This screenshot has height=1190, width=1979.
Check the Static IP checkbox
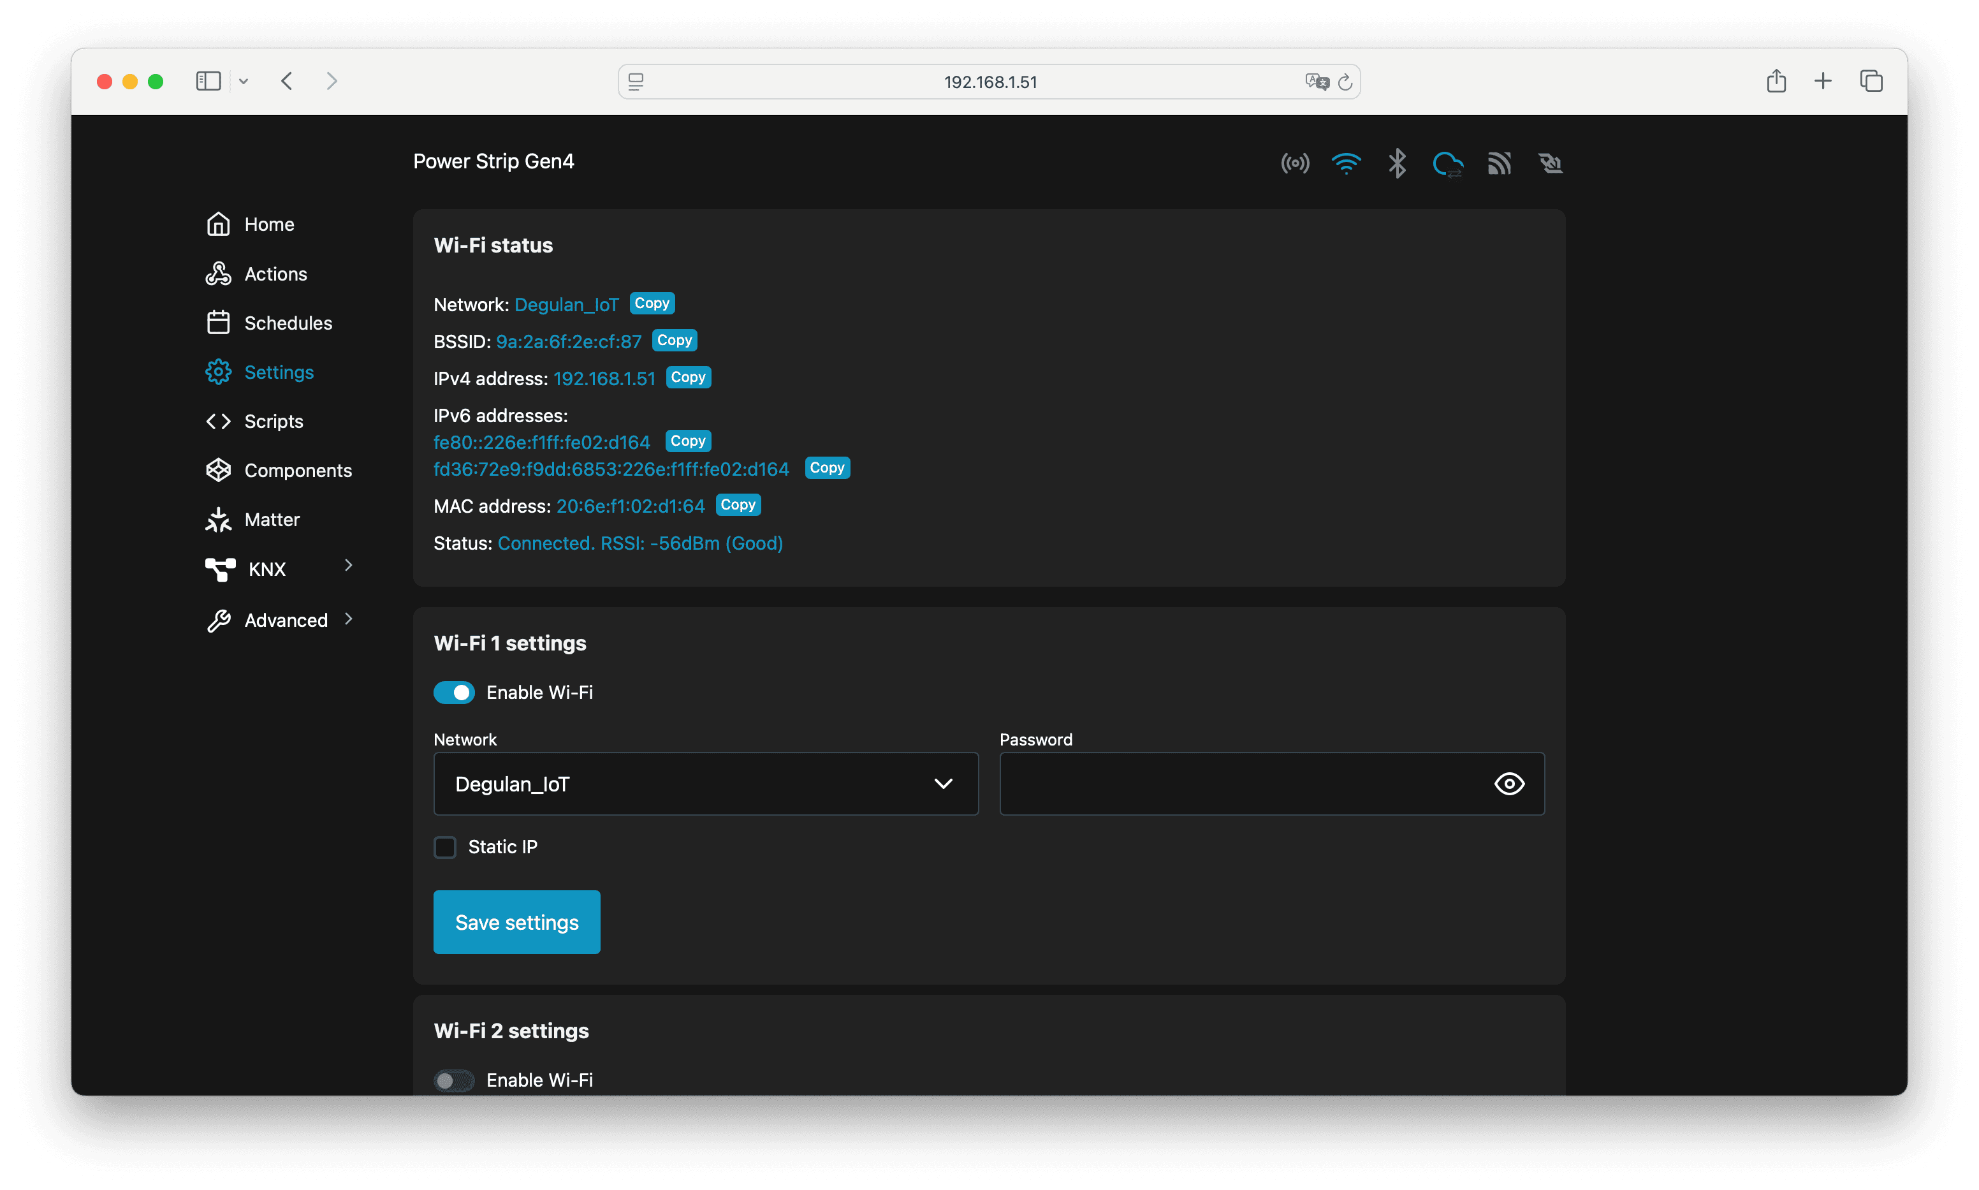coord(445,847)
